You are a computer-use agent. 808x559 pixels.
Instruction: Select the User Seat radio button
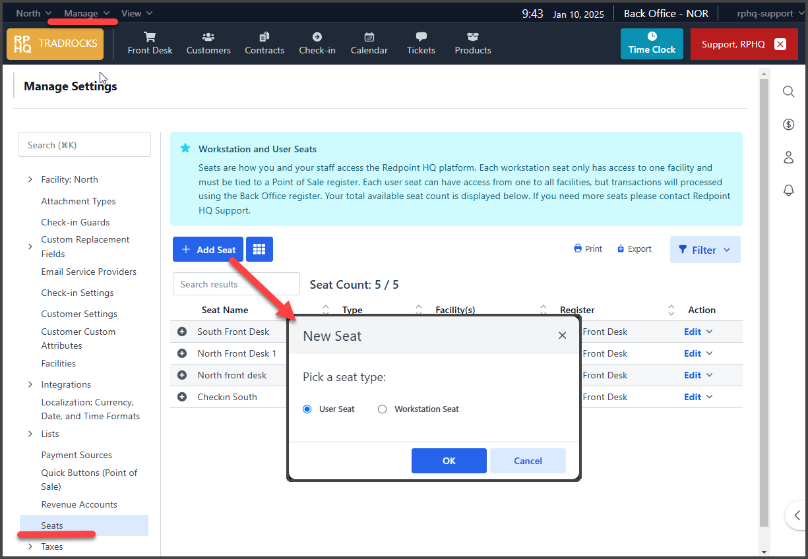(307, 409)
